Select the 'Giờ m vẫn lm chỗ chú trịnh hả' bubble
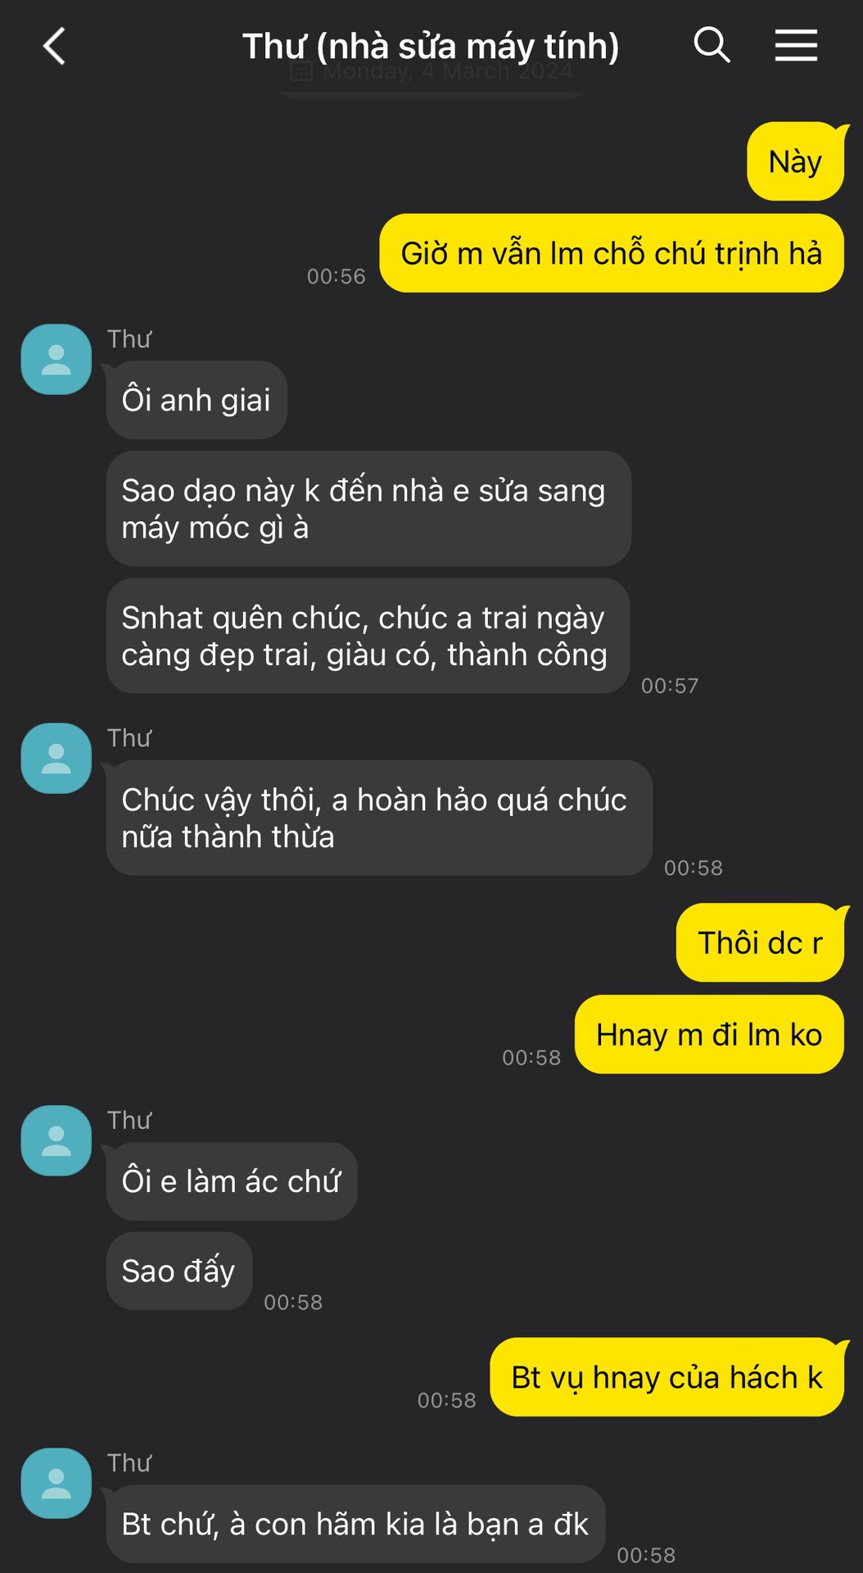863x1573 pixels. coord(612,253)
